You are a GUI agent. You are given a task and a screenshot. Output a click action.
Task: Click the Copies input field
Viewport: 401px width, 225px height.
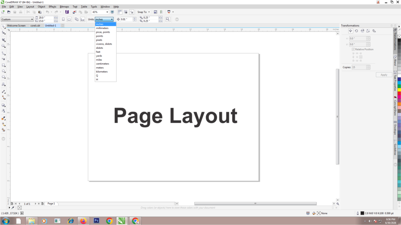[x=359, y=67]
